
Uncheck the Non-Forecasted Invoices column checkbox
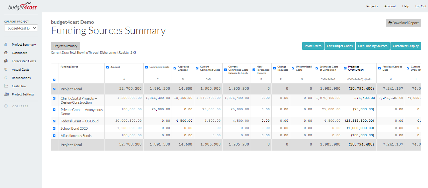[x=254, y=70]
